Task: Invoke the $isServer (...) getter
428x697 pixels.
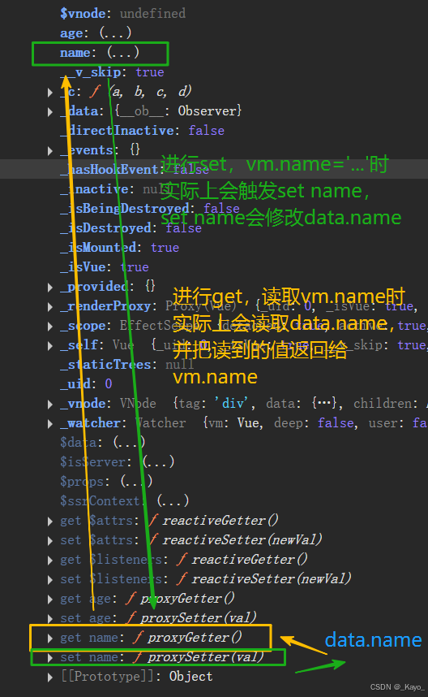Action: [158, 462]
